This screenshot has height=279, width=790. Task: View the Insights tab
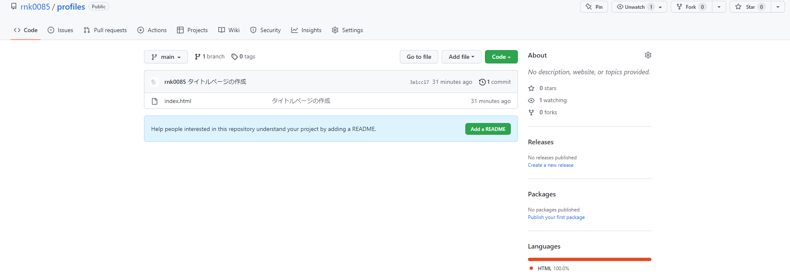click(306, 30)
